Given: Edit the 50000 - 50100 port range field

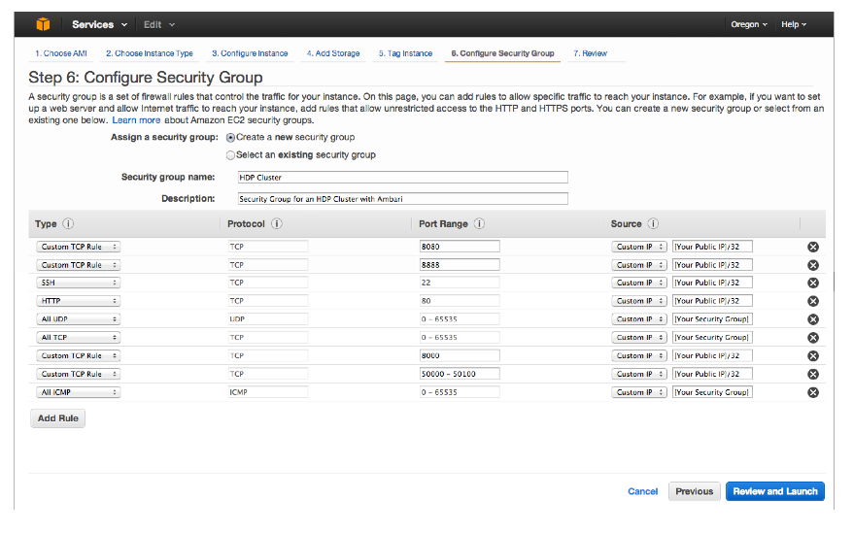Looking at the screenshot, I should point(460,374).
